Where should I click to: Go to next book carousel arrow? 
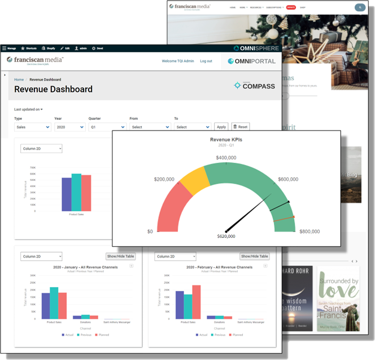click(356, 261)
